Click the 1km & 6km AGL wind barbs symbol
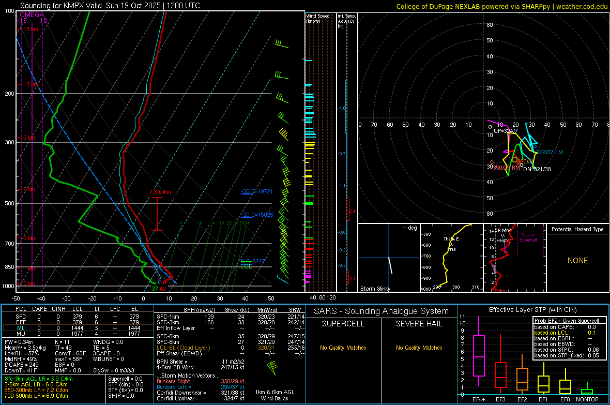 coord(272,368)
